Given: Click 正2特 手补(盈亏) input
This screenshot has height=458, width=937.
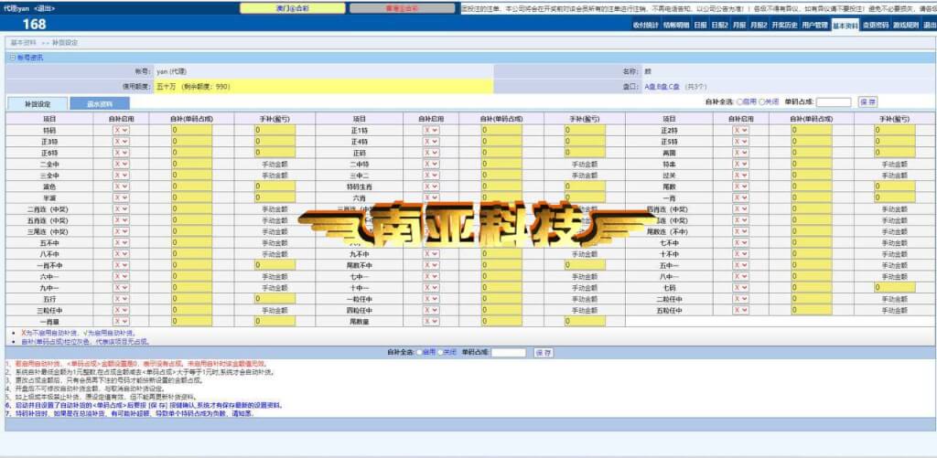Looking at the screenshot, I should [895, 130].
